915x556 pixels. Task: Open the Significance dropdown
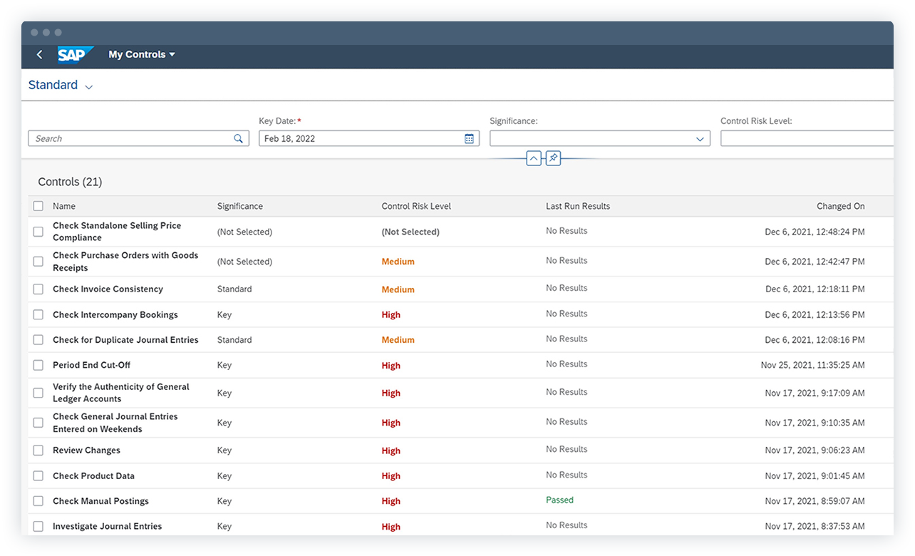click(700, 138)
